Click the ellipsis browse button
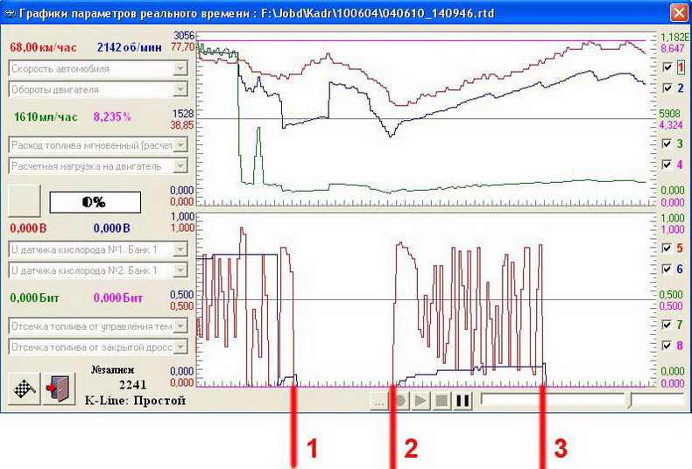This screenshot has width=692, height=469. 378,402
